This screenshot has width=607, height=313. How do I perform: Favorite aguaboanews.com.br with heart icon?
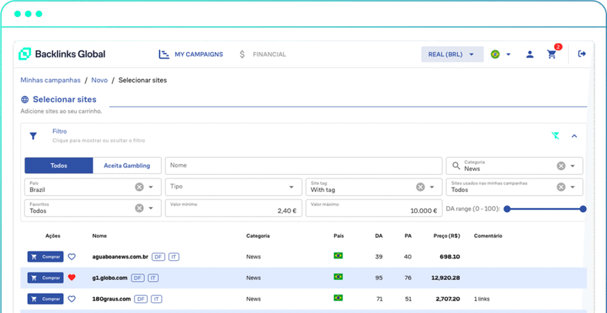click(x=72, y=257)
